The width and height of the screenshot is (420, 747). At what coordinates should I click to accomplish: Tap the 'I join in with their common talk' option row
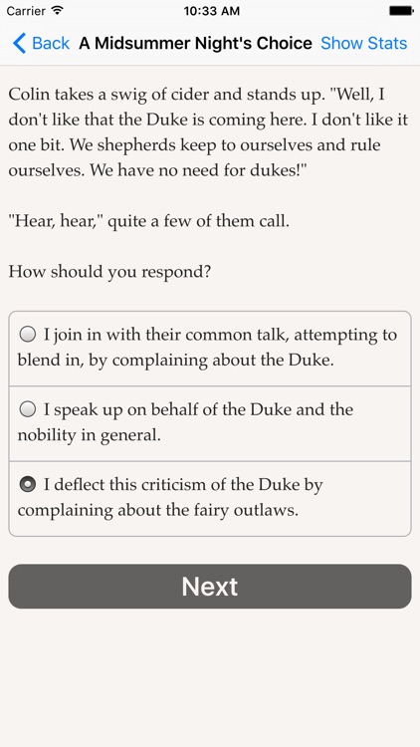point(210,349)
